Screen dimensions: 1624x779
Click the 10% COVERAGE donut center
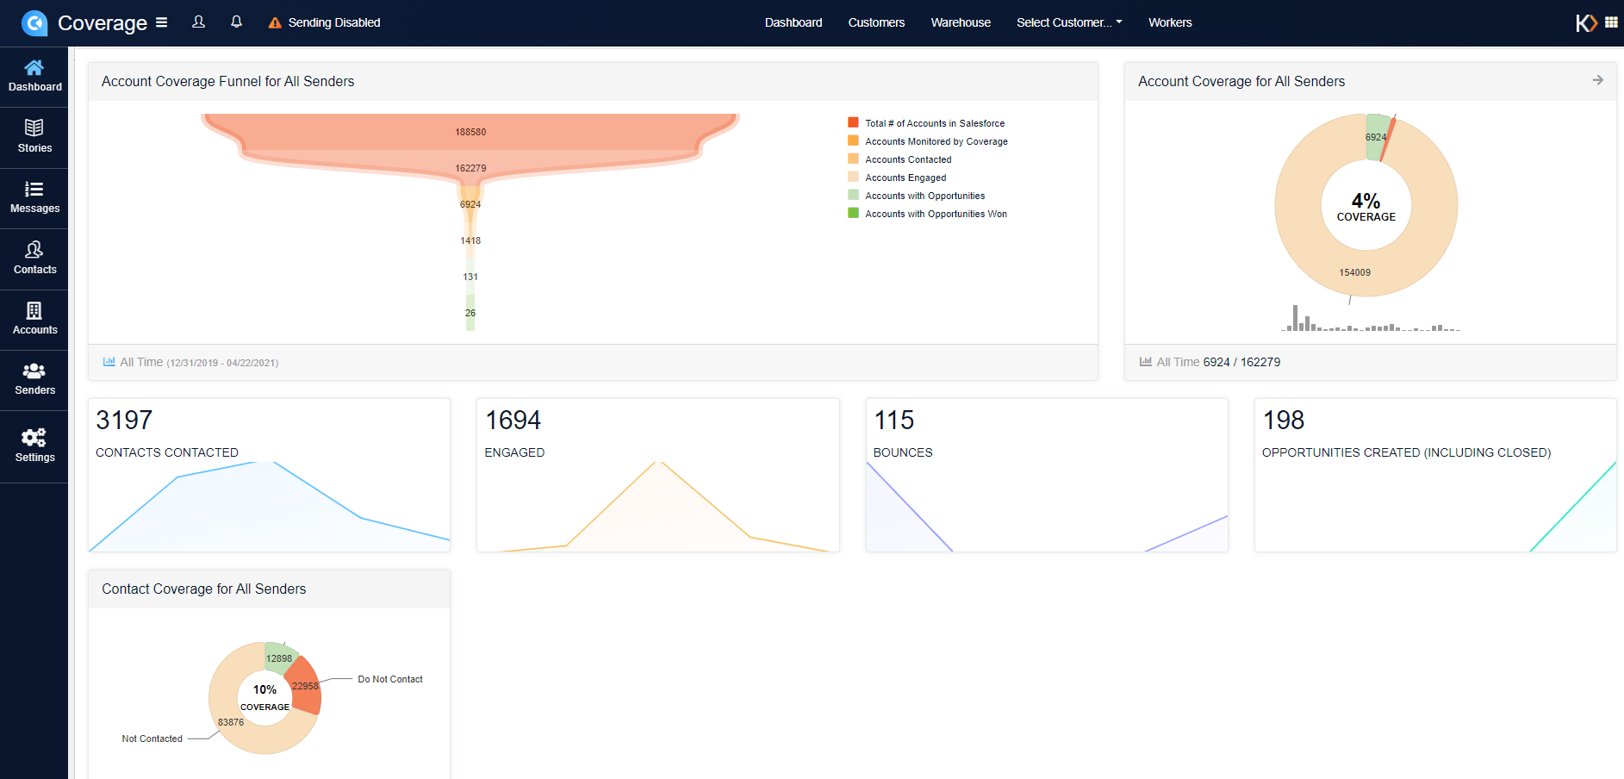[x=264, y=698]
